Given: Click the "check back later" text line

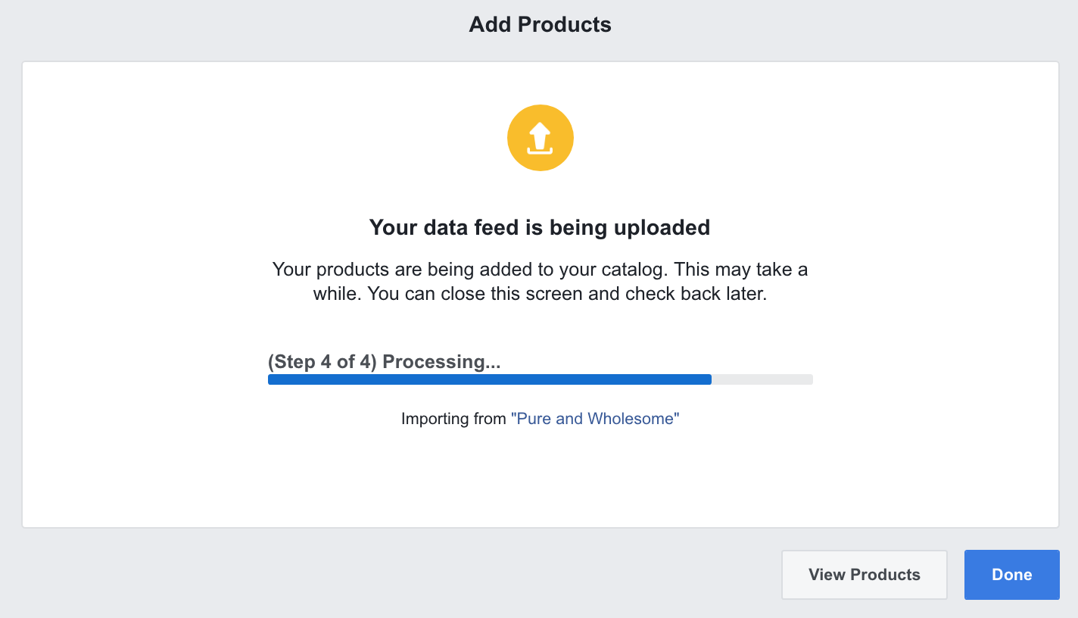Looking at the screenshot, I should click(696, 294).
